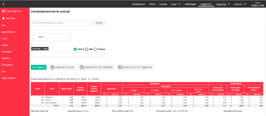Click the Avdnr column header
The image size is (266, 116).
tap(38, 89)
